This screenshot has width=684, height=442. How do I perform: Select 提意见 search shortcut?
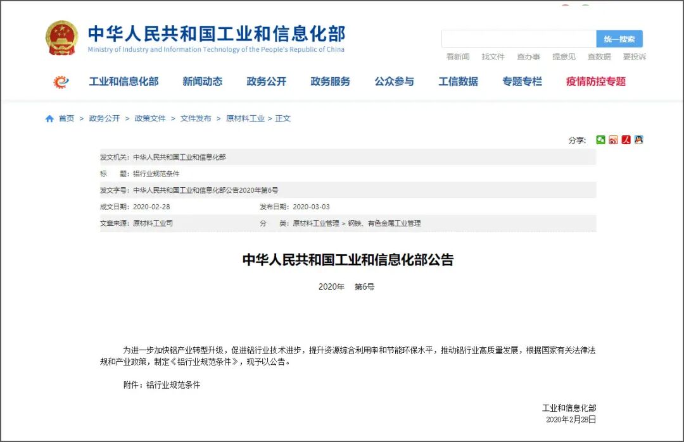coord(564,57)
